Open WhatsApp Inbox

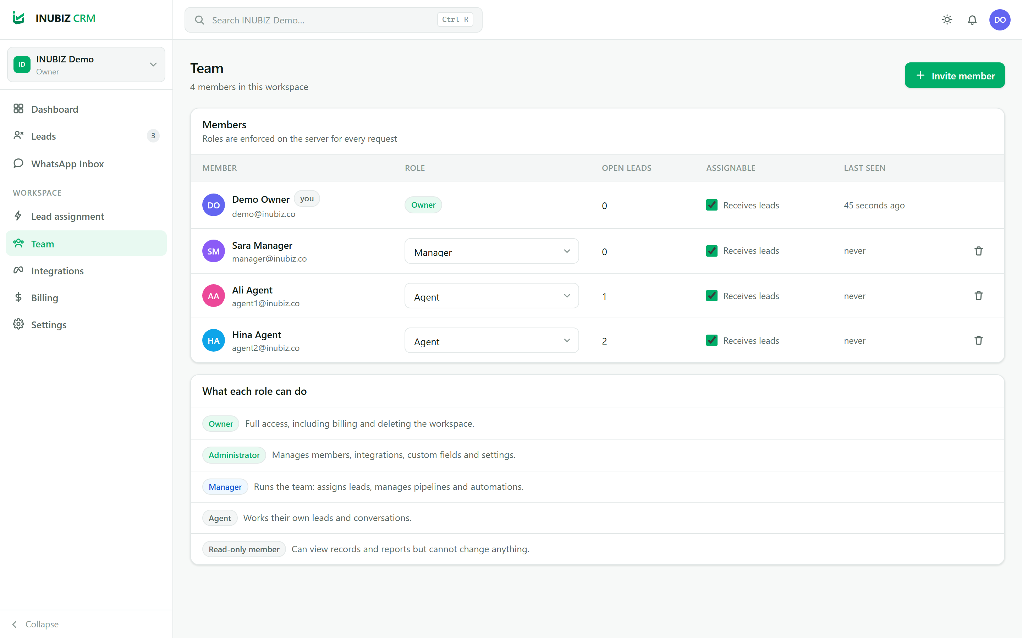pyautogui.click(x=86, y=164)
